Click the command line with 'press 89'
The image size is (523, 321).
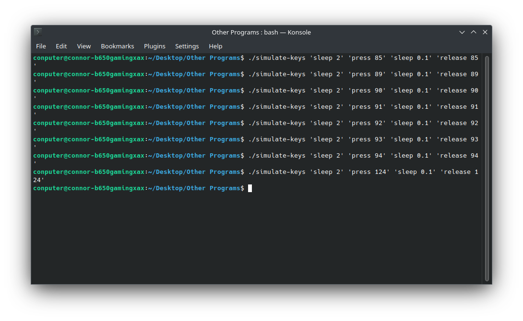tap(256, 74)
